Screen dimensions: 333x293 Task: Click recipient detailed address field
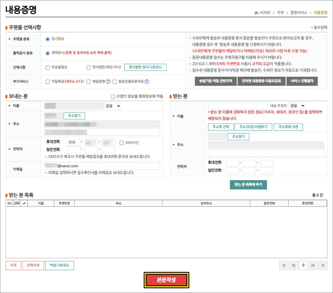tap(266, 153)
